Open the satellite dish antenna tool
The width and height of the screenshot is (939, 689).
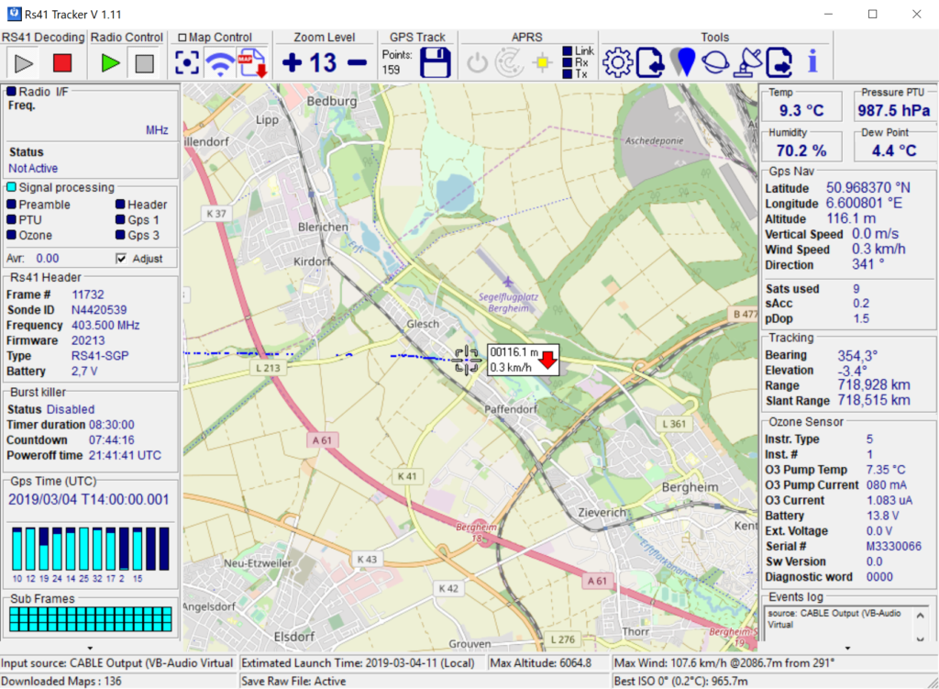point(748,62)
